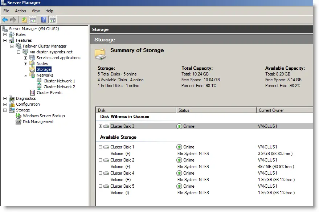Open the Action menu
This screenshot has width=319, height=212.
coord(21,11)
